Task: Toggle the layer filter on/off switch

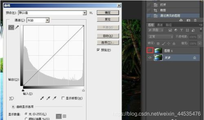Action: tap(201, 30)
